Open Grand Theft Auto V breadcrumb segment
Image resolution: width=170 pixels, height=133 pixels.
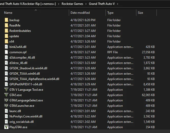102,4
